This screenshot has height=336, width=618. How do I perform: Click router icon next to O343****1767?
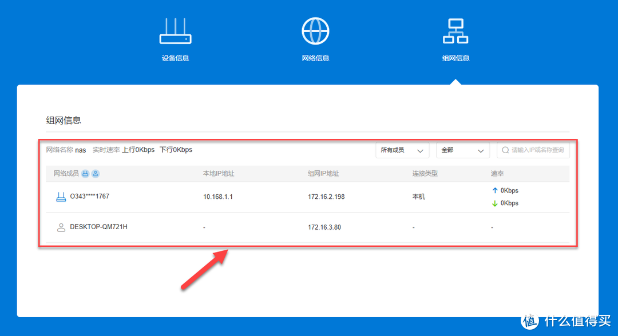tap(61, 197)
